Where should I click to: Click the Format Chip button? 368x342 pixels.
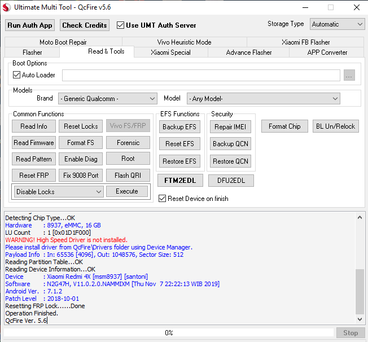(284, 126)
